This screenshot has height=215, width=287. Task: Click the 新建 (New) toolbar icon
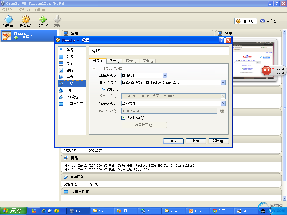coord(8,21)
